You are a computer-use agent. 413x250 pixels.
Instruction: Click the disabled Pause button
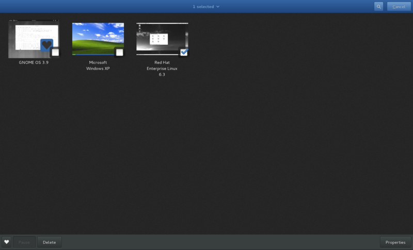[24, 242]
